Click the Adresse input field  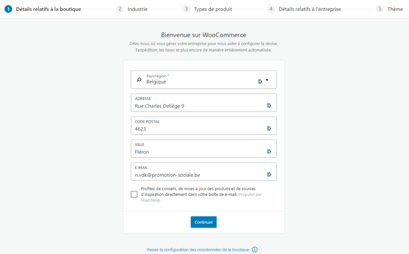204,102
